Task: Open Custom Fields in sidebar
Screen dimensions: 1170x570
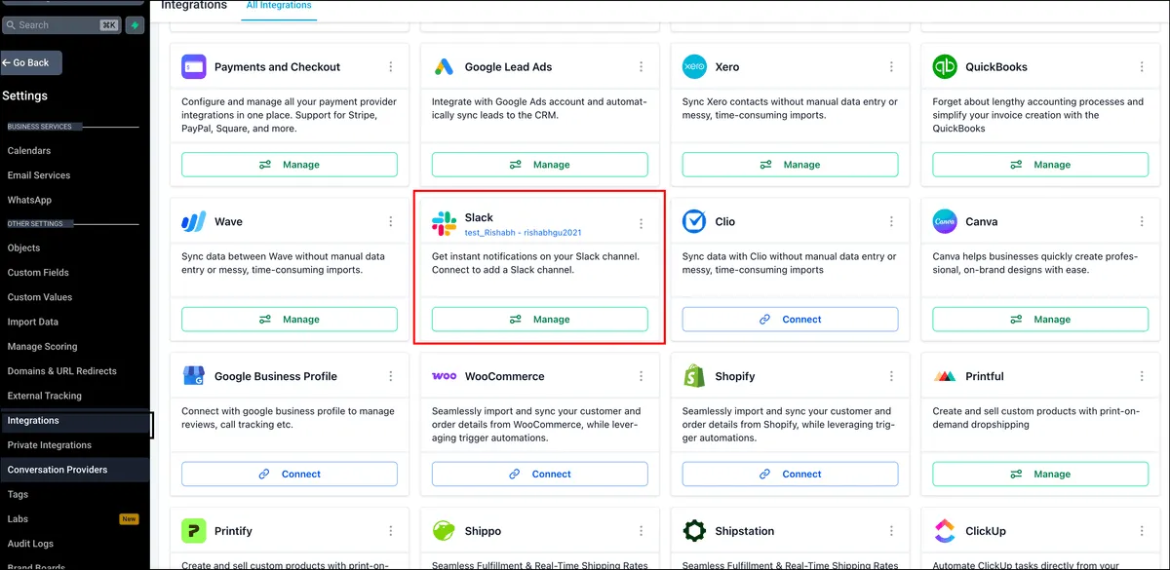Action: pos(38,273)
